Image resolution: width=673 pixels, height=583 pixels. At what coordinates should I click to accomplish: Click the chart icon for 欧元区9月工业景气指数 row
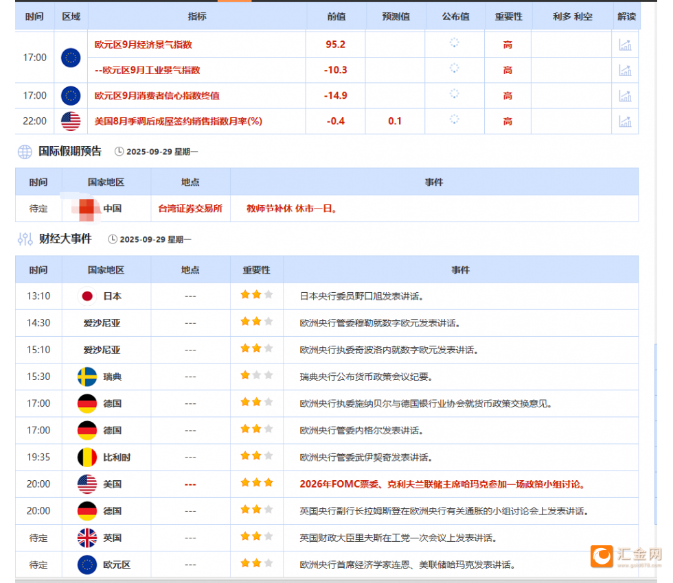pos(625,69)
